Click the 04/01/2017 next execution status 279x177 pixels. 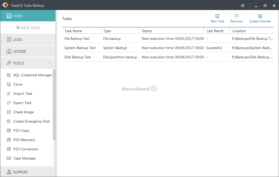pyautogui.click(x=173, y=39)
